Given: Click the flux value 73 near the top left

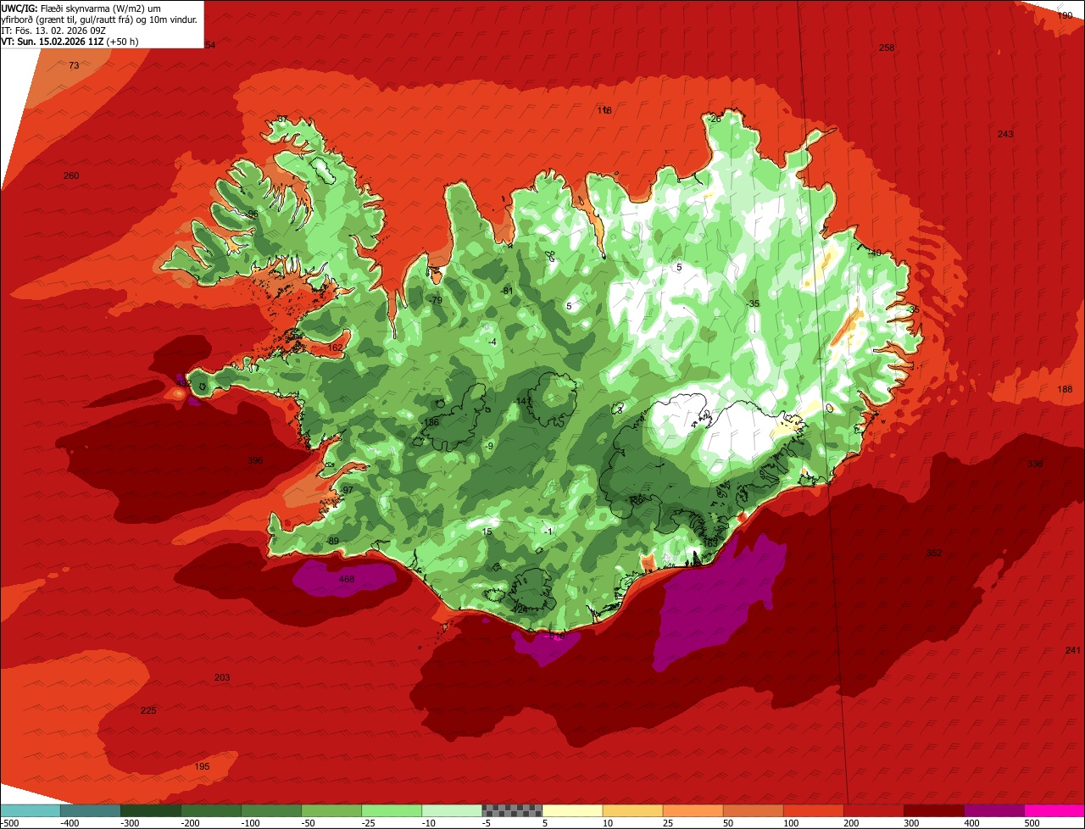Looking at the screenshot, I should [x=74, y=66].
